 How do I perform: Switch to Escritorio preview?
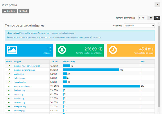point(9,11)
